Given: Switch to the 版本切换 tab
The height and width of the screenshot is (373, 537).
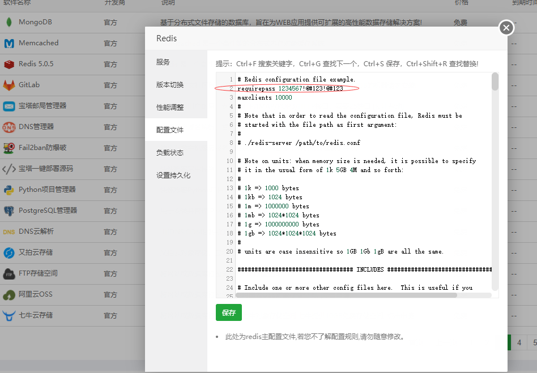Looking at the screenshot, I should (176, 84).
